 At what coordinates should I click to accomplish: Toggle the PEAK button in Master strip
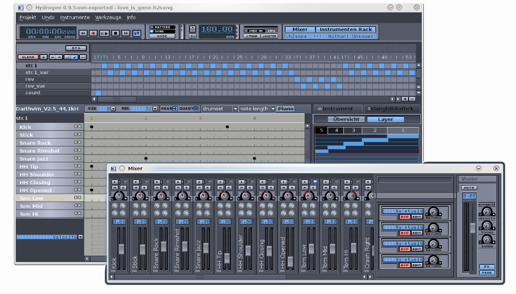(487, 272)
